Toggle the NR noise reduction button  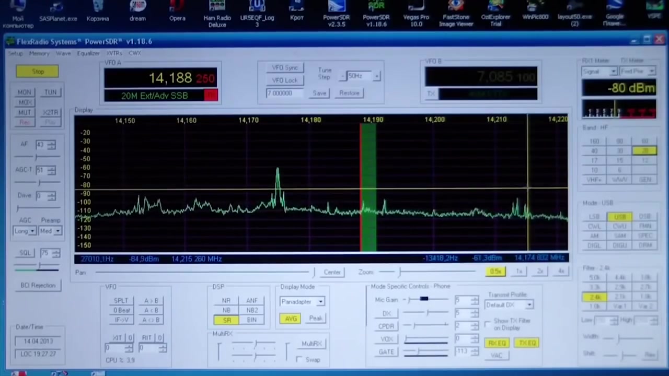coord(226,301)
